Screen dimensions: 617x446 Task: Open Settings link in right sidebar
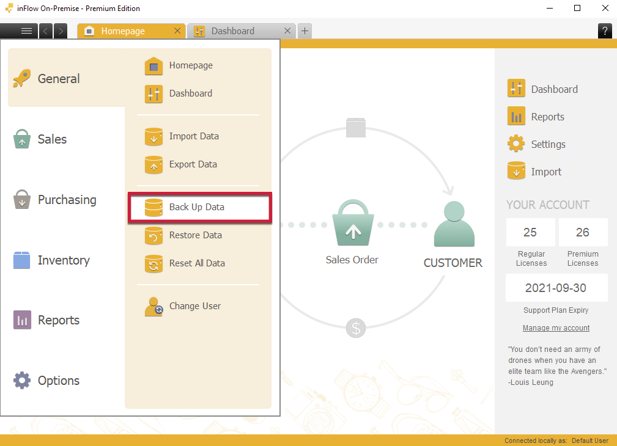(548, 144)
